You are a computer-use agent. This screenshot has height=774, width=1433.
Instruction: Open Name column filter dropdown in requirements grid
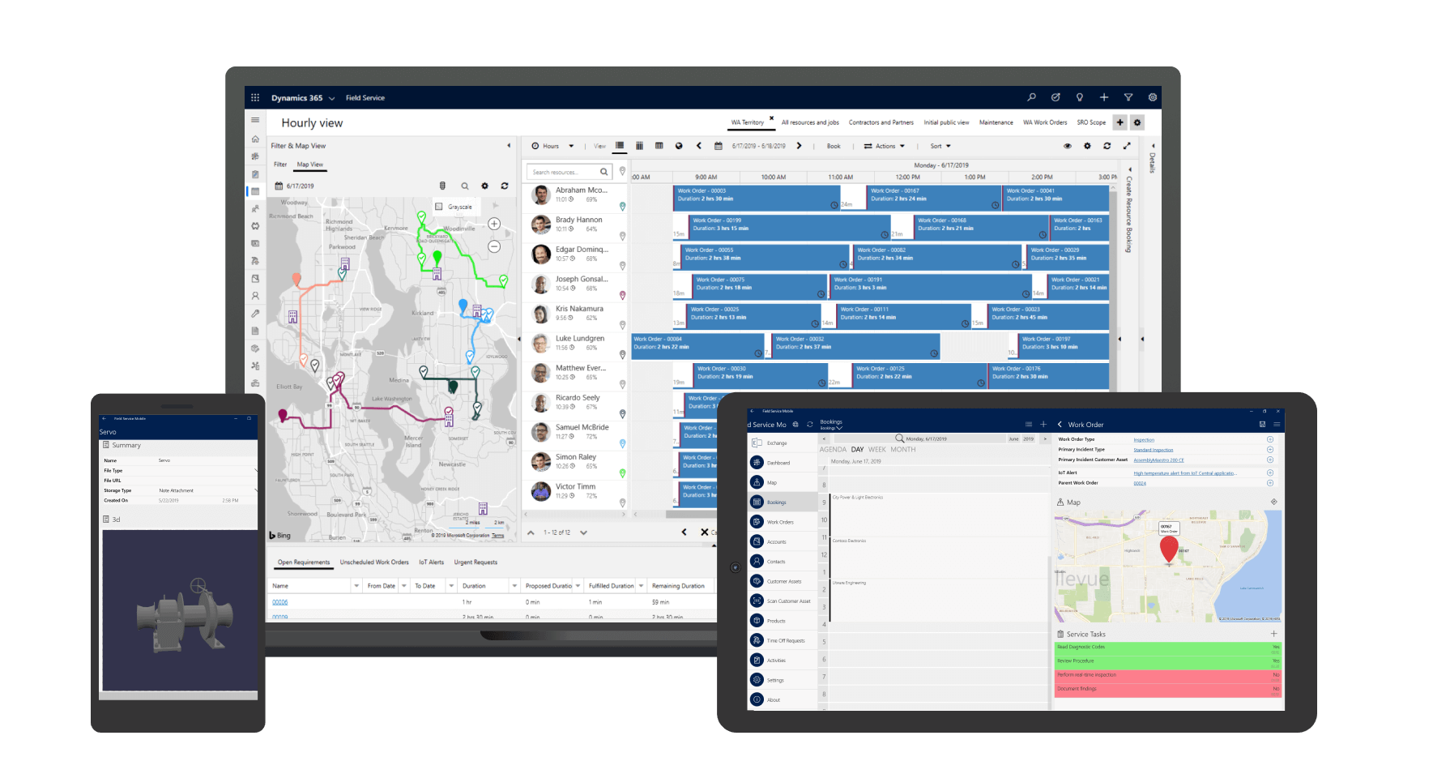tap(356, 585)
